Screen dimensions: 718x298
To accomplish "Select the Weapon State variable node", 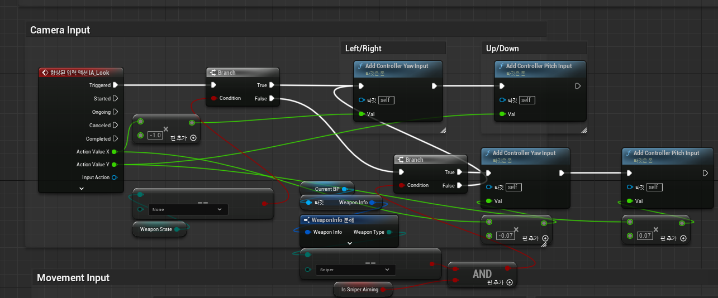I will tap(159, 229).
